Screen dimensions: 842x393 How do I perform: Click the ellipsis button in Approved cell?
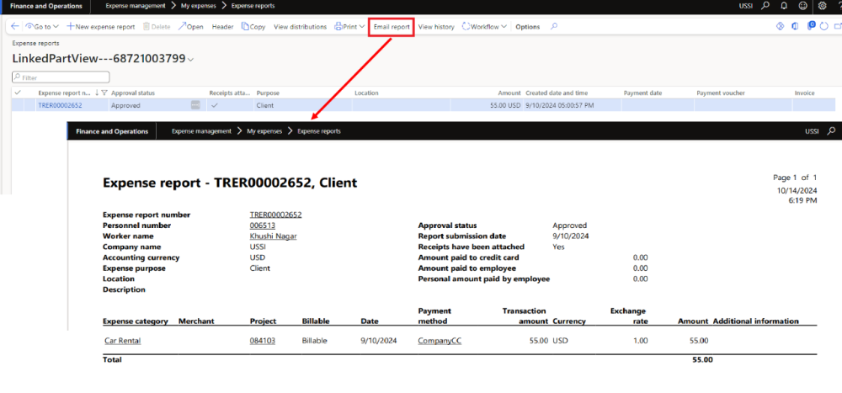tap(195, 105)
